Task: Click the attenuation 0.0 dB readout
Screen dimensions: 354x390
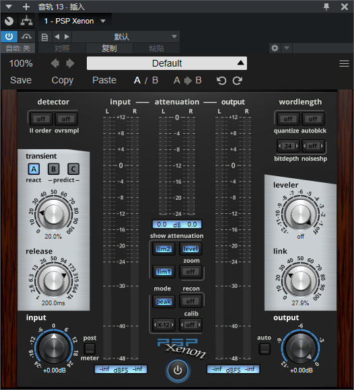Action: 177,225
